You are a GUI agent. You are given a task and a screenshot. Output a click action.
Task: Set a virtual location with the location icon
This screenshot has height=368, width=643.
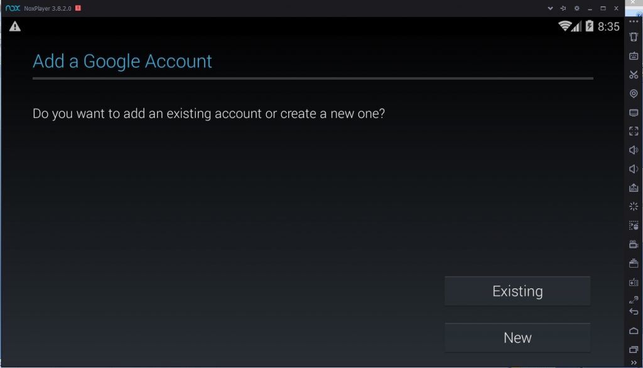tap(633, 93)
